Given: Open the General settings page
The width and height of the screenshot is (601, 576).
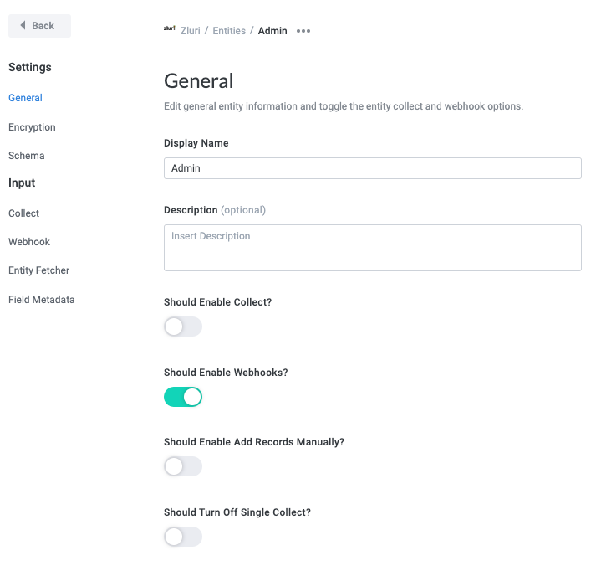Looking at the screenshot, I should (x=25, y=98).
